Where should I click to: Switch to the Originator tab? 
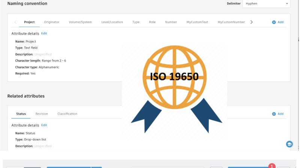click(51, 22)
